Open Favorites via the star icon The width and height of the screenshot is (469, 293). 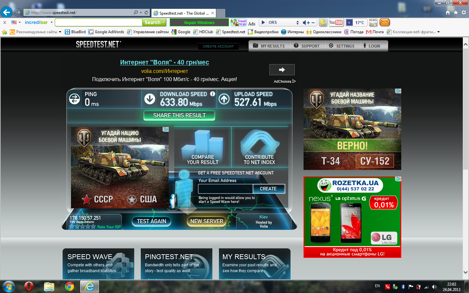456,12
